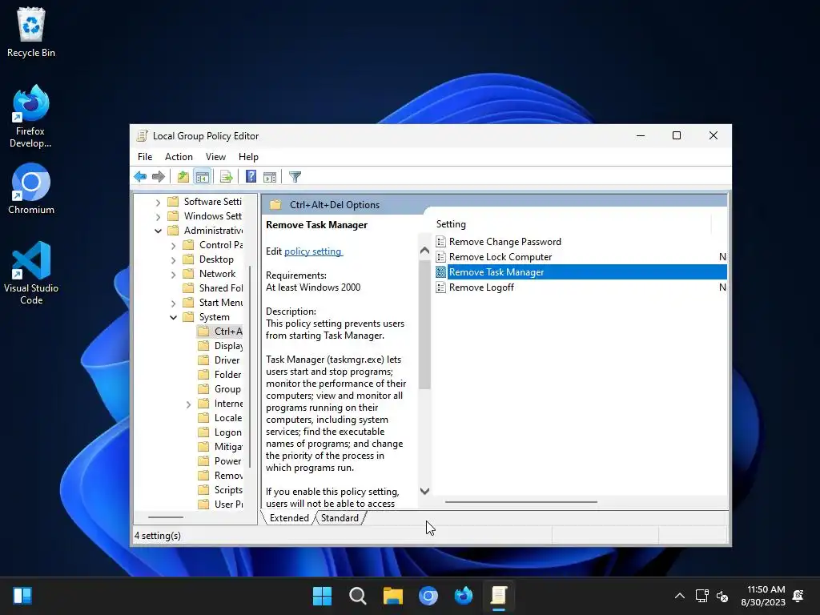The image size is (820, 615).
Task: Show hidden tray icons chevron
Action: click(x=679, y=596)
